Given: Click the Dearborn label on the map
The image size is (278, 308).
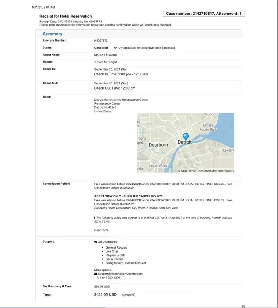Looking at the screenshot, I should point(158,145).
